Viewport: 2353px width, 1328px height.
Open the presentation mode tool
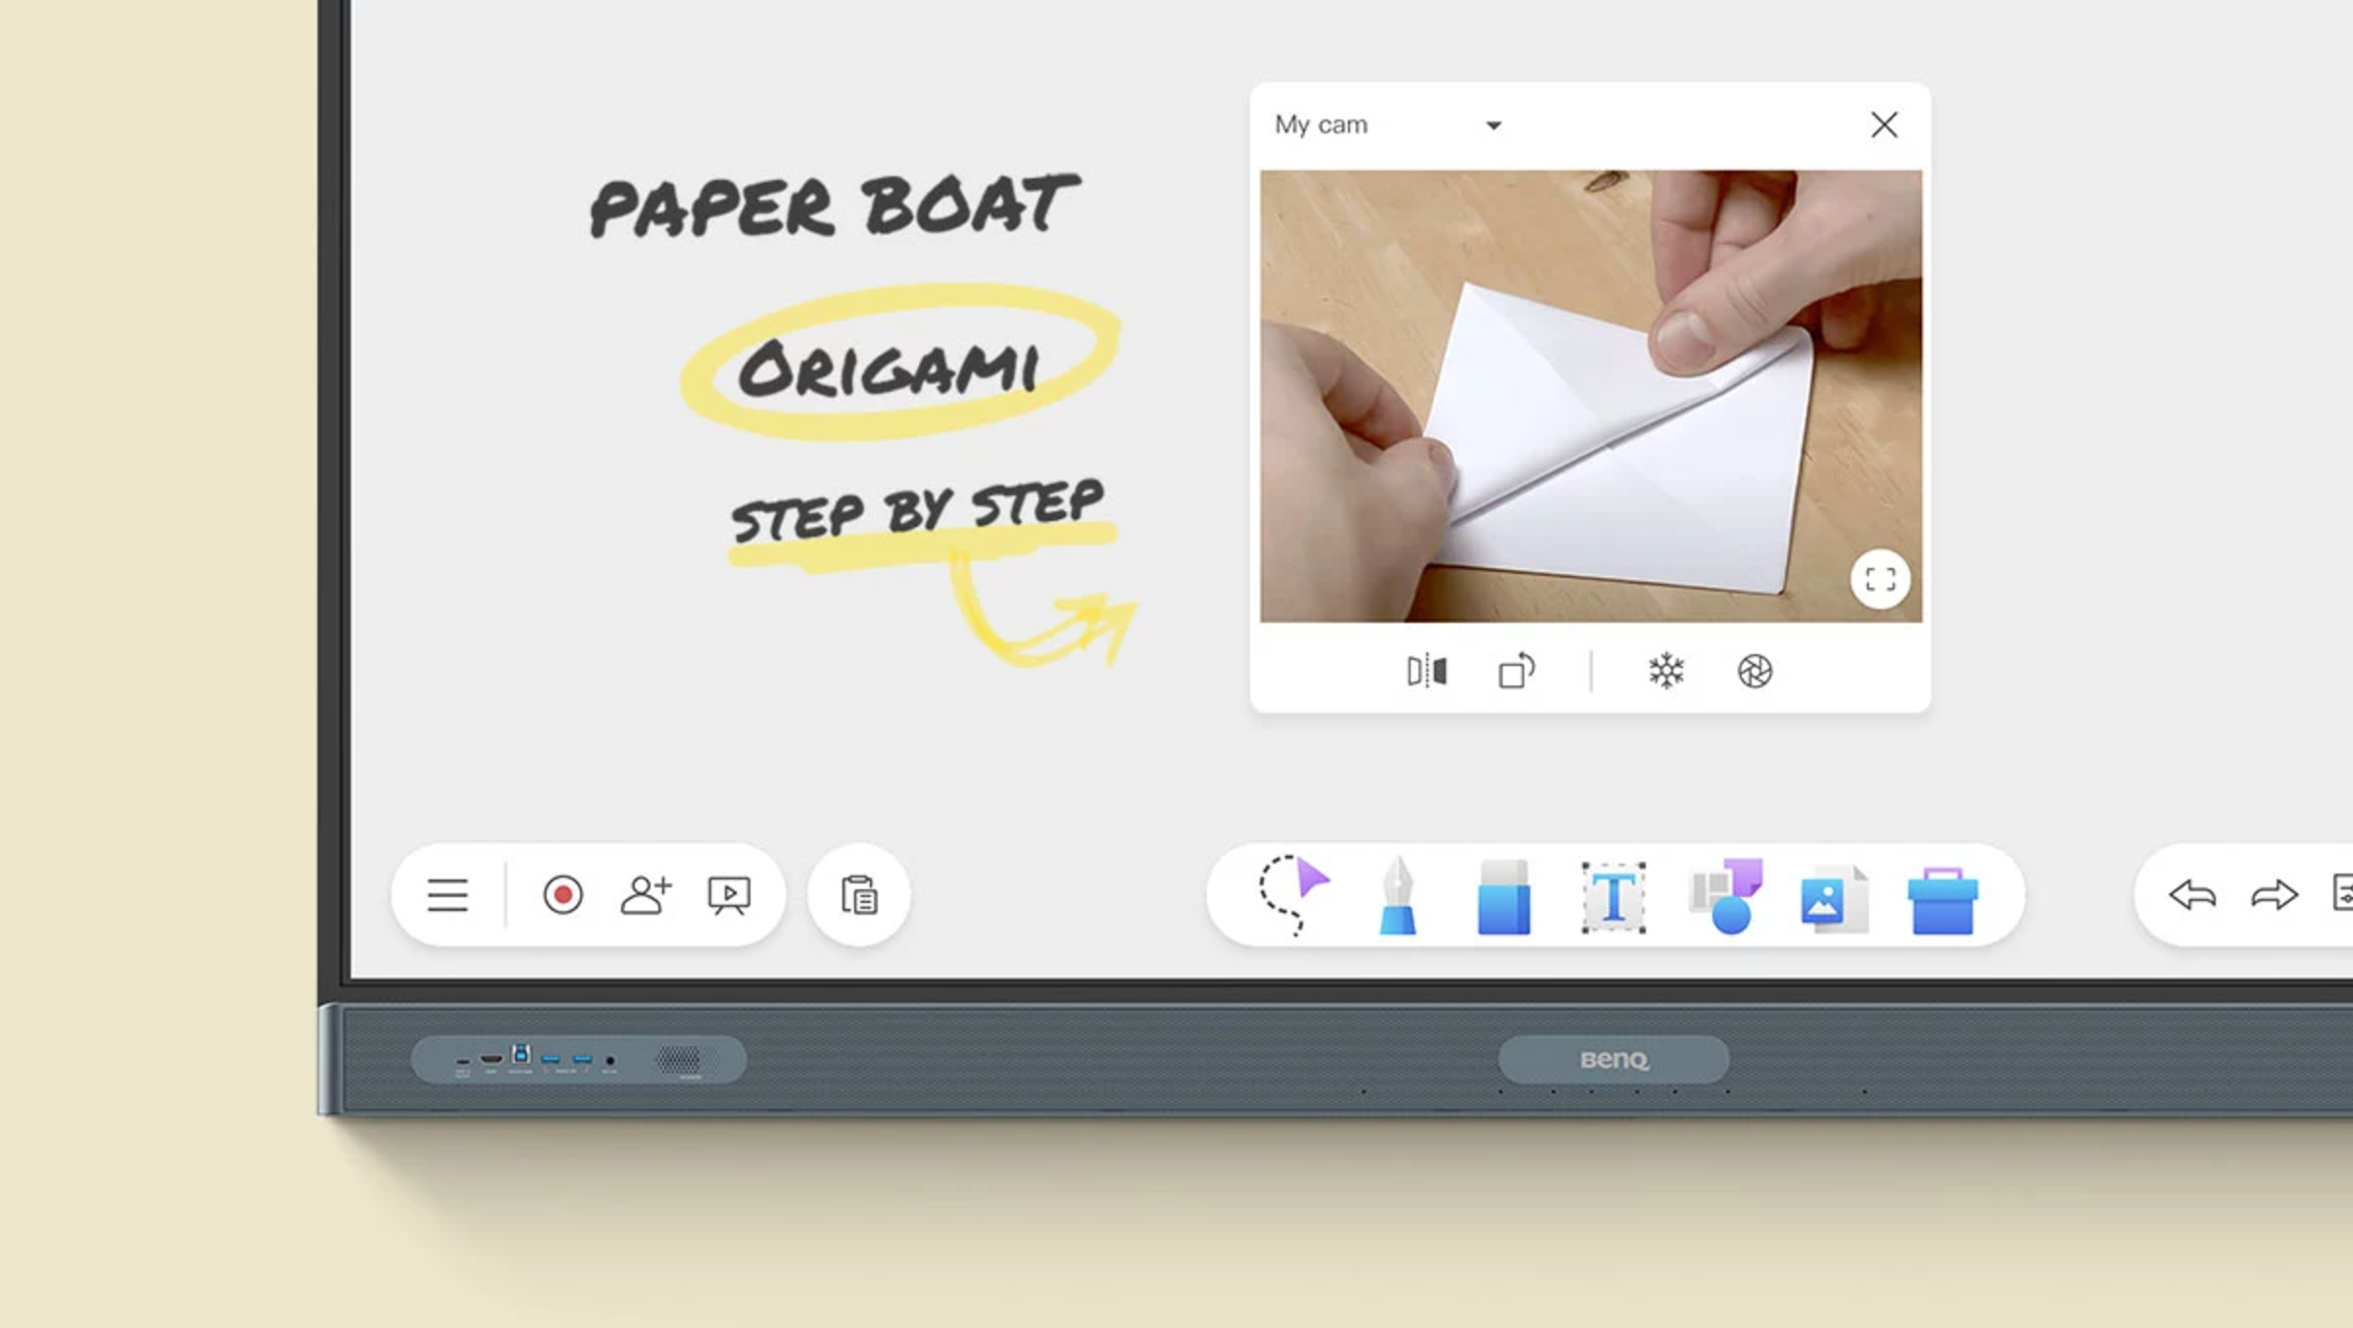[x=729, y=893]
